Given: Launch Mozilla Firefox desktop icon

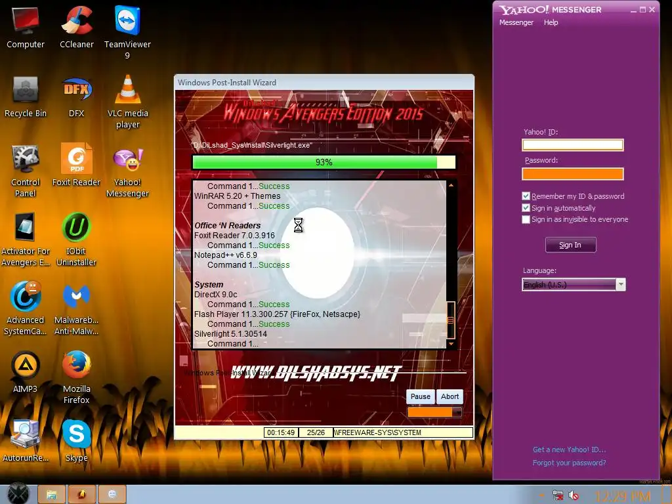Looking at the screenshot, I should [76, 377].
